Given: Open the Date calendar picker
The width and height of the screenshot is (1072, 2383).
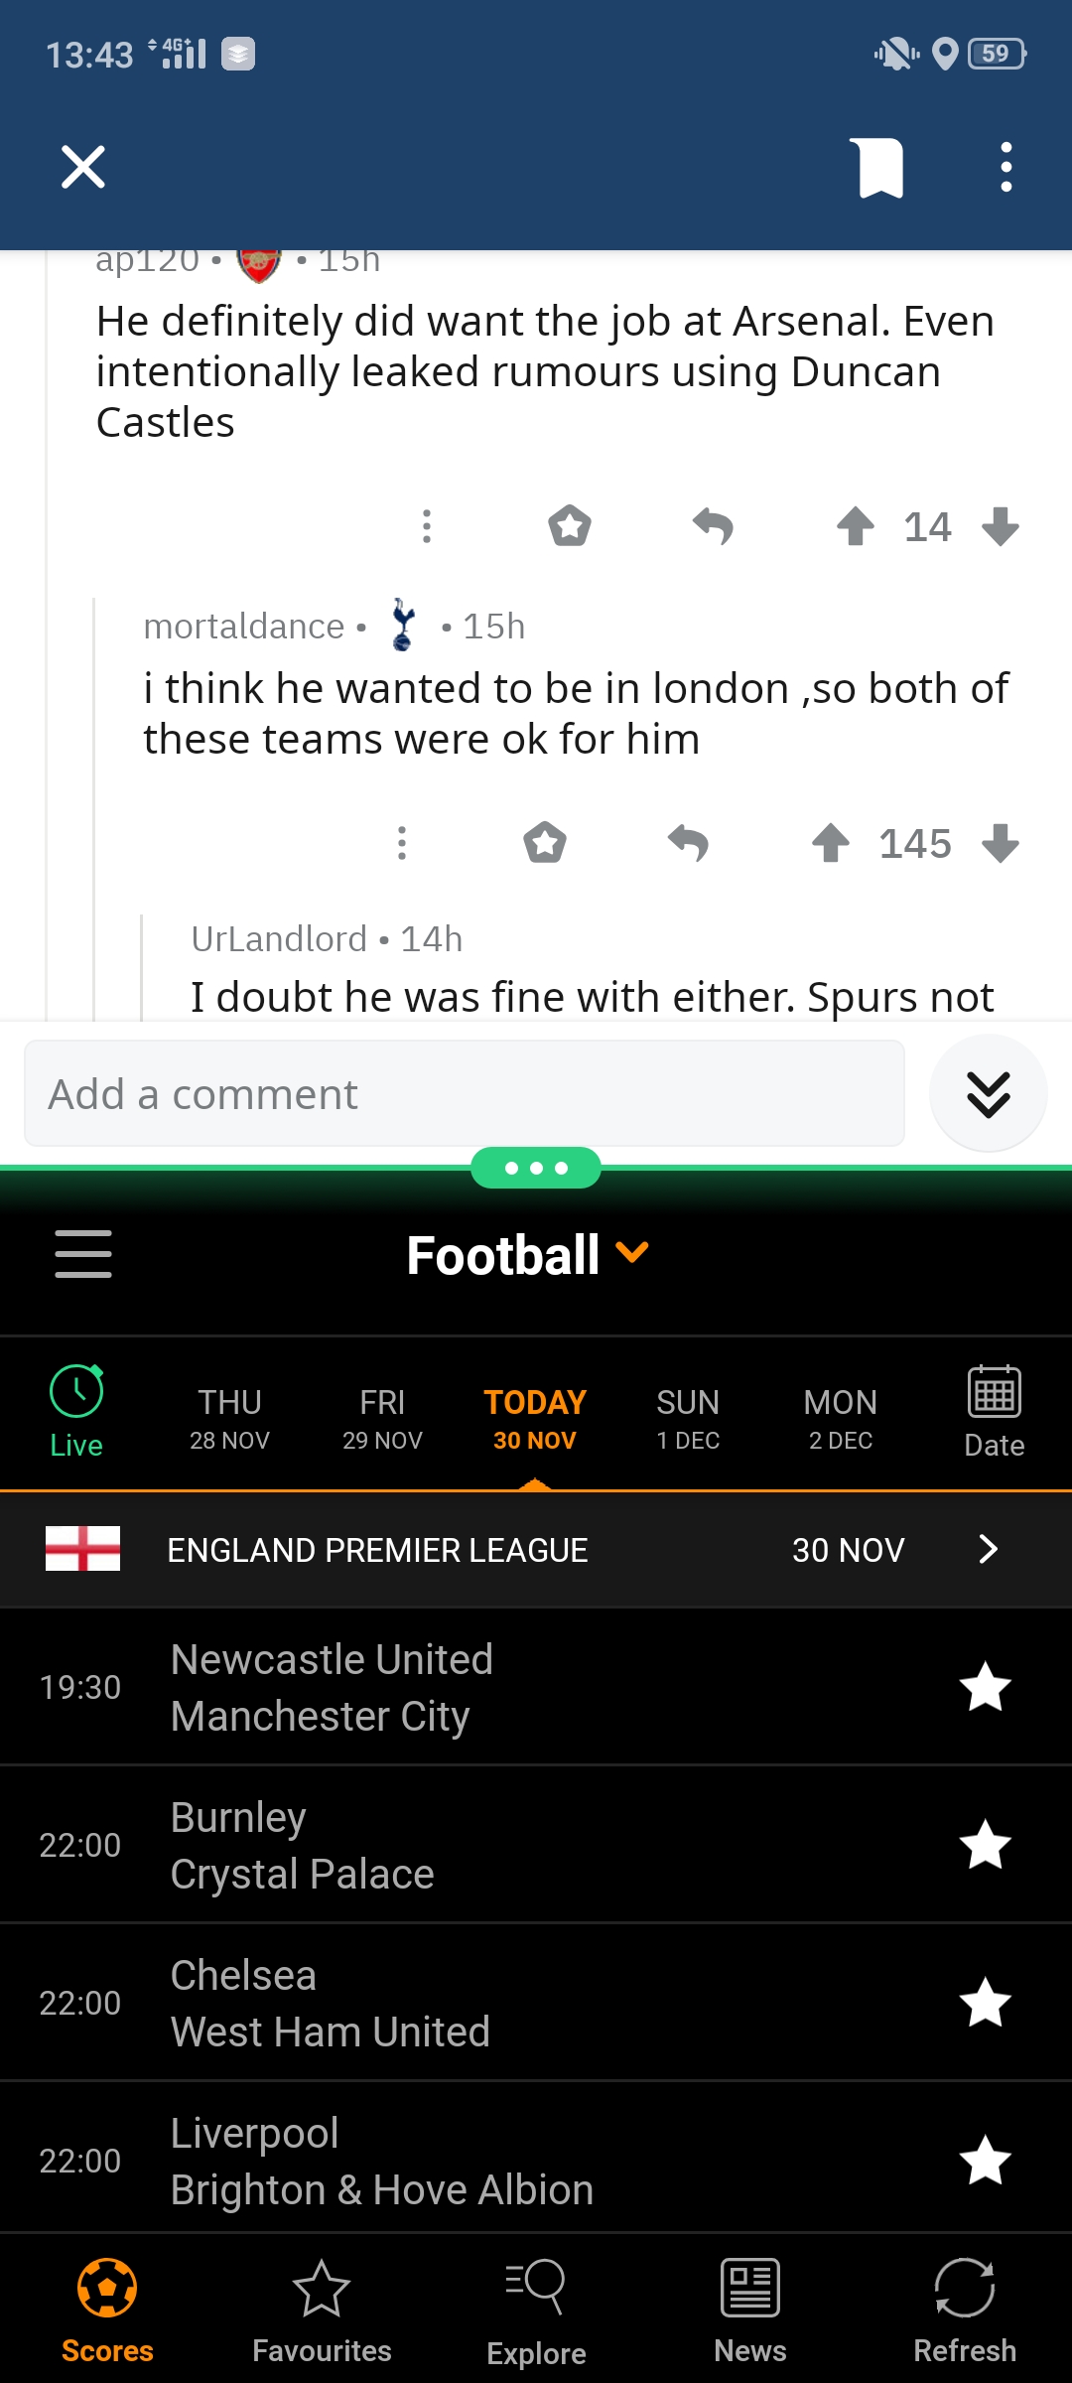Looking at the screenshot, I should [994, 1412].
